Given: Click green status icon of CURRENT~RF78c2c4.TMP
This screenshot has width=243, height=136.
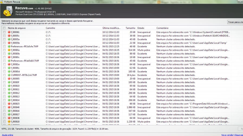Looking at the screenshot, I should coord(9,75).
